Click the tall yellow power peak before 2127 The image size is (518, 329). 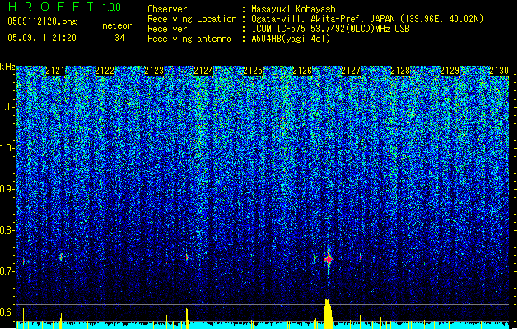click(328, 313)
